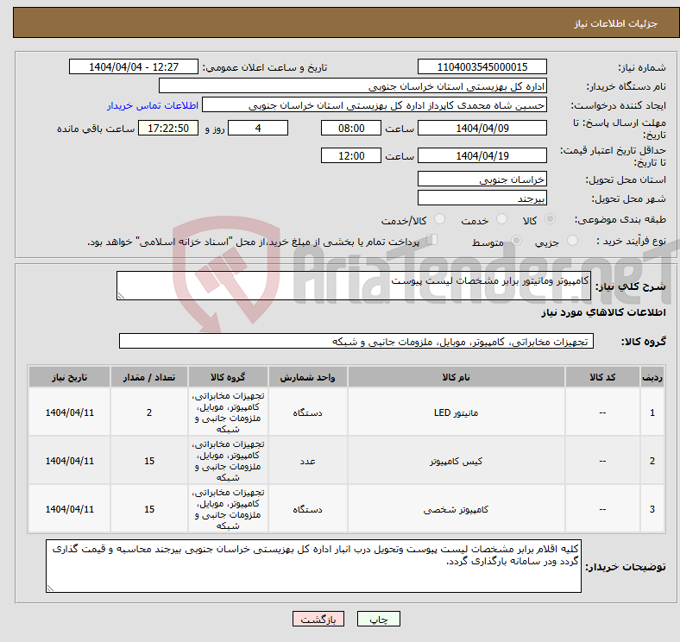The height and width of the screenshot is (642, 680).
Task: Click the جزئیات اطلاعات نیاز page header
Action: (x=616, y=23)
